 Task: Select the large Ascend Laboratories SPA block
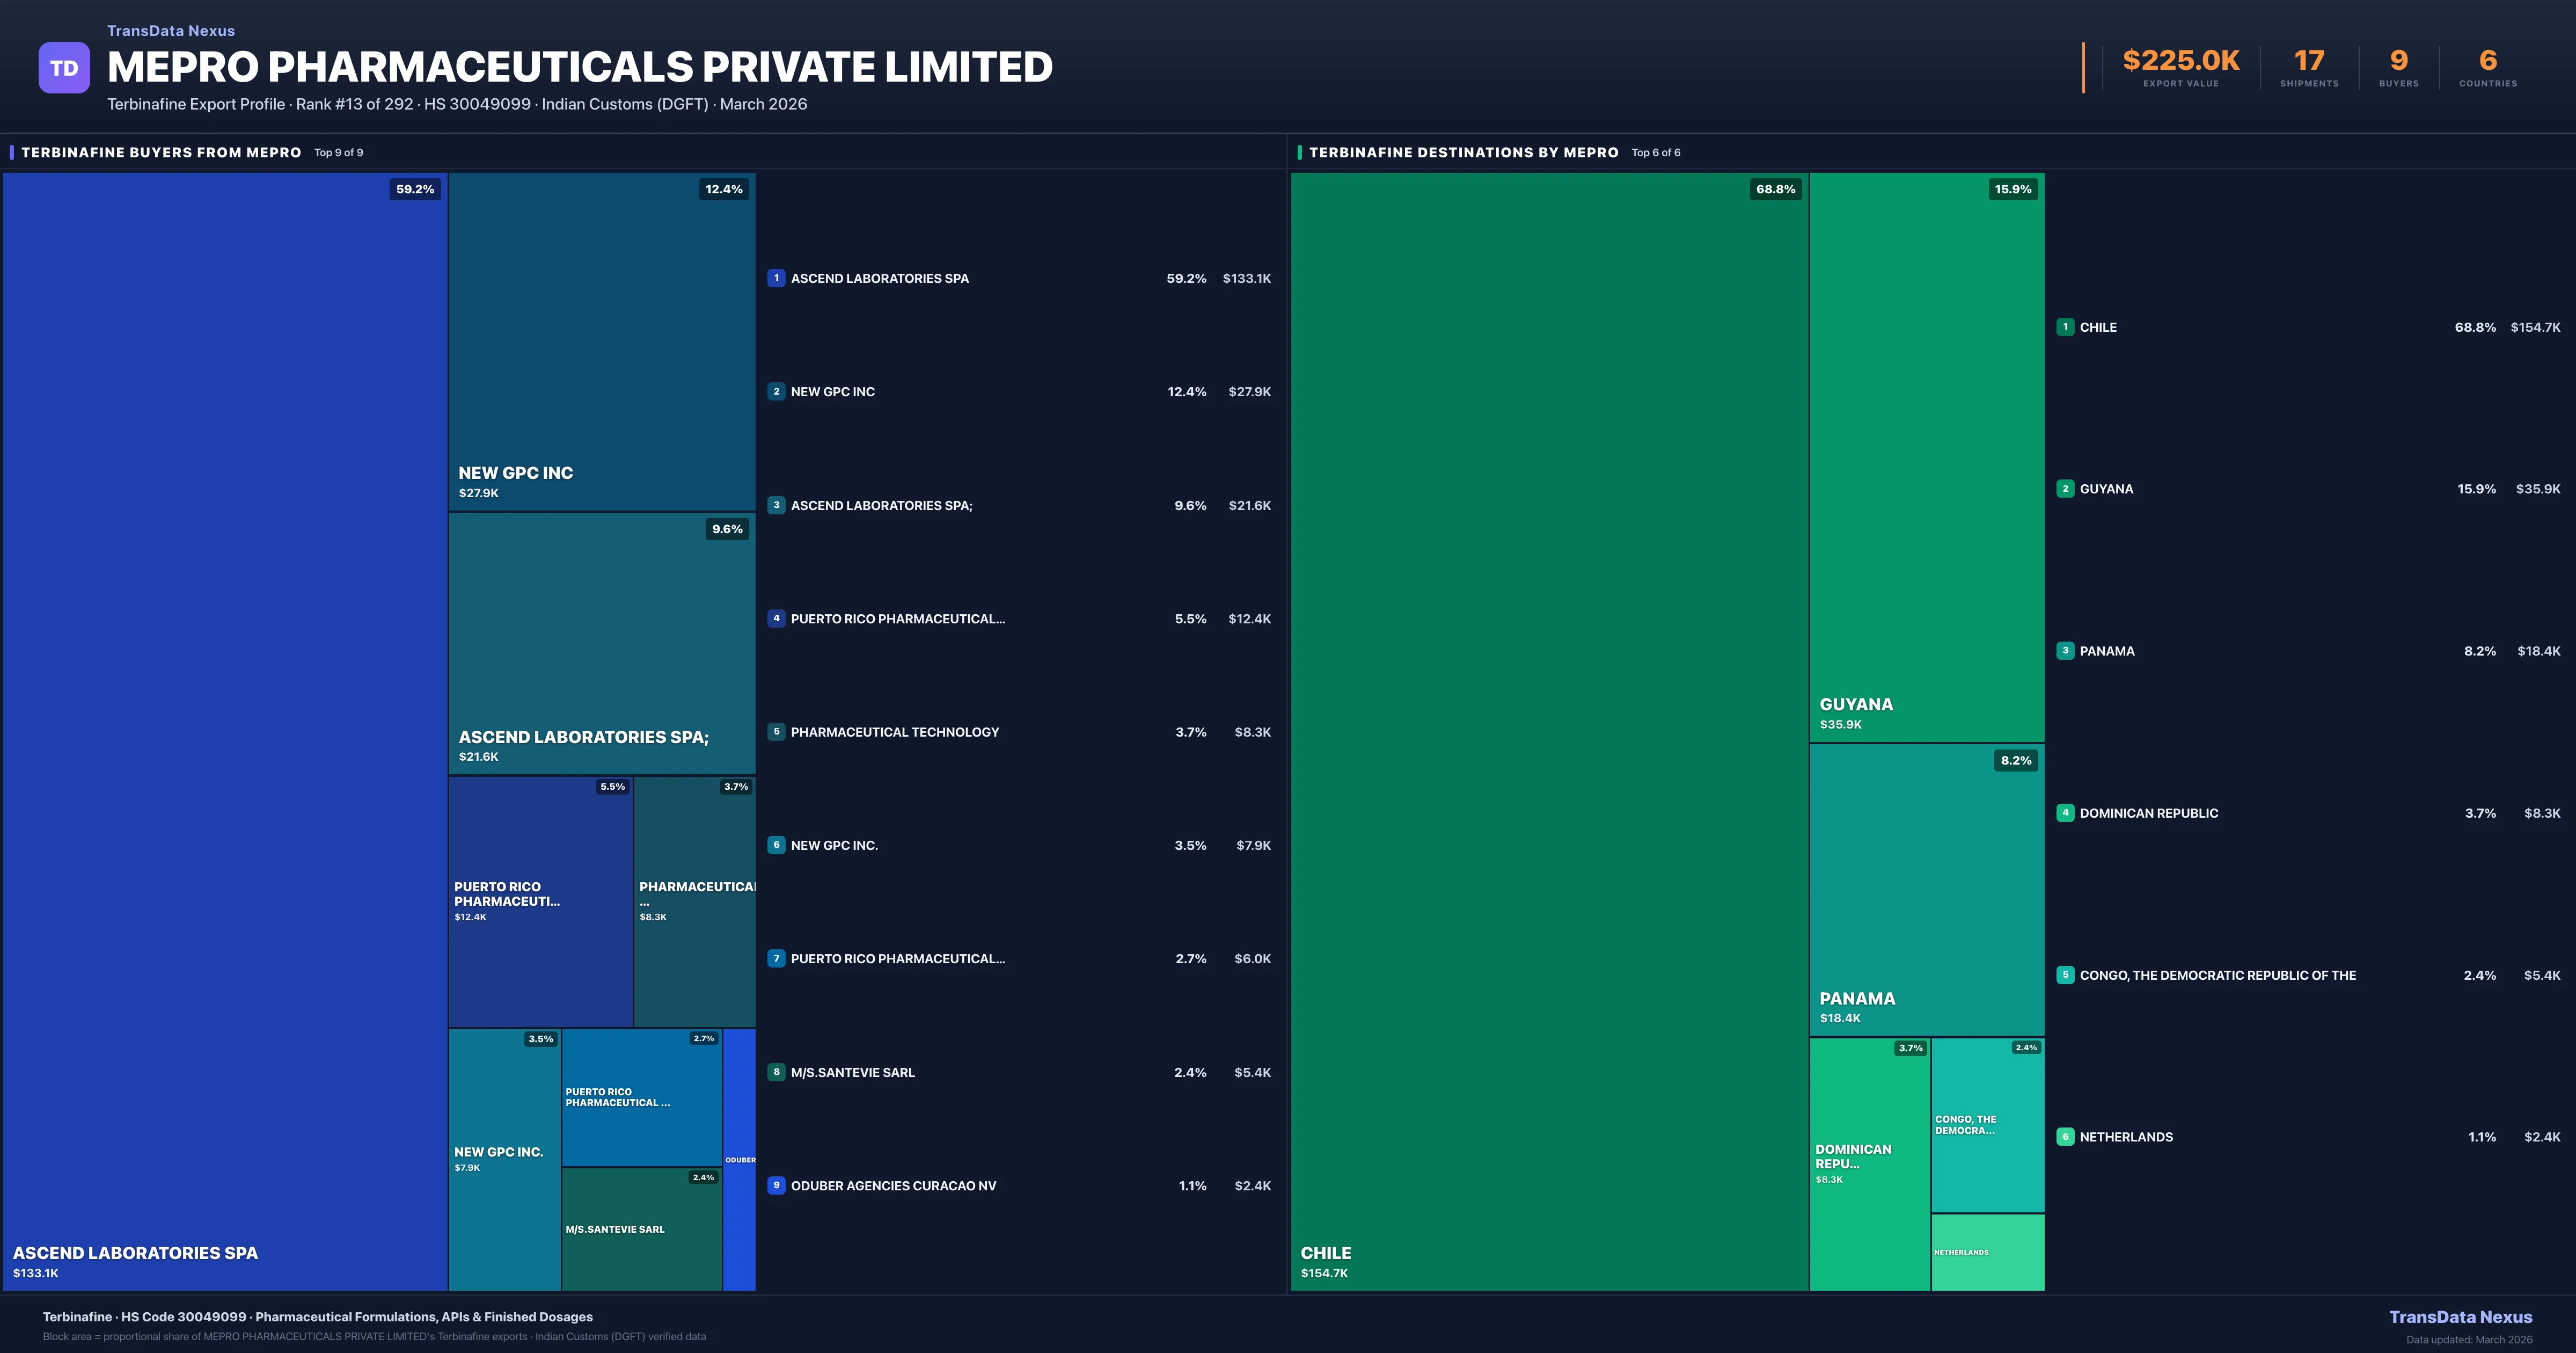tap(225, 731)
